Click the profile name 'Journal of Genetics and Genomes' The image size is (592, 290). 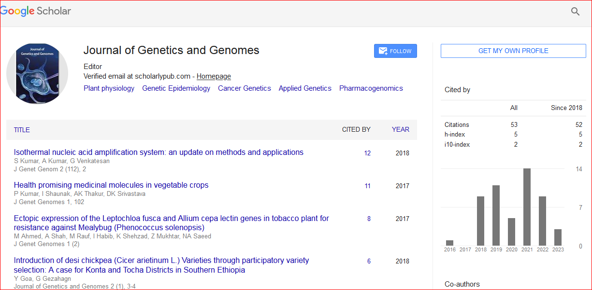tap(172, 50)
